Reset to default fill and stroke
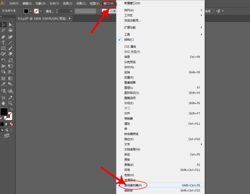The width and height of the screenshot is (250, 194). [x=1, y=118]
